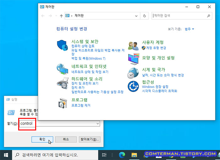Open 시계 및 국가 category
This screenshot has width=220, height=160.
tap(153, 69)
